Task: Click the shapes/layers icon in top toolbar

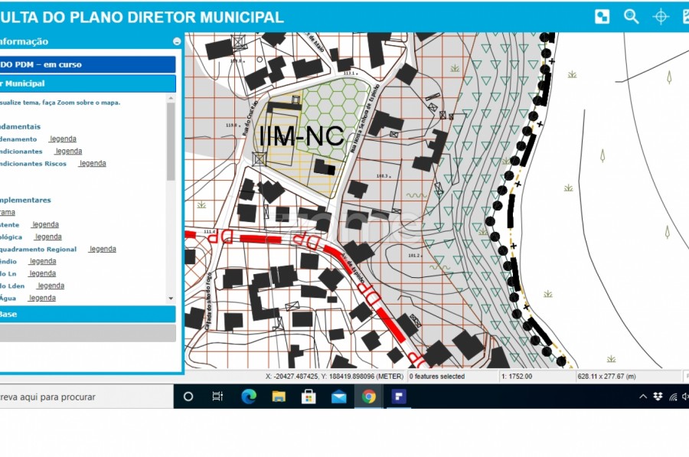Action: tap(602, 17)
